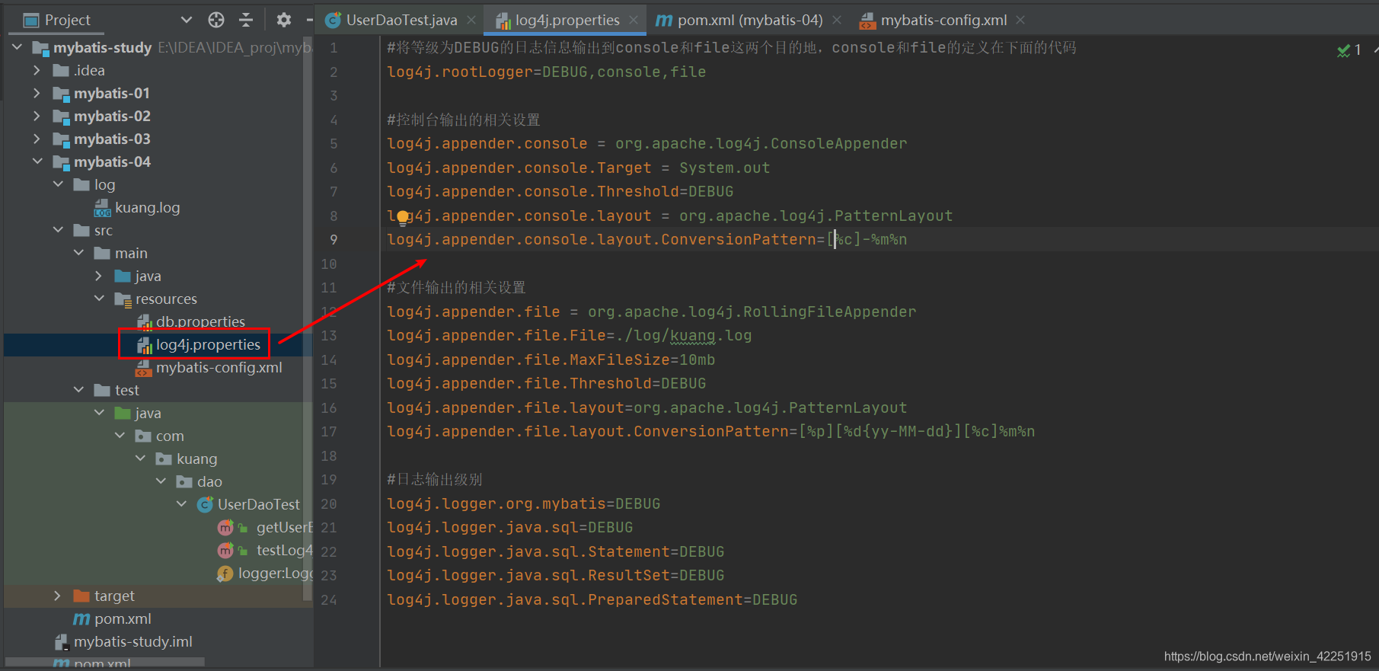
Task: Click the locate-in-project target icon
Action: pos(216,20)
